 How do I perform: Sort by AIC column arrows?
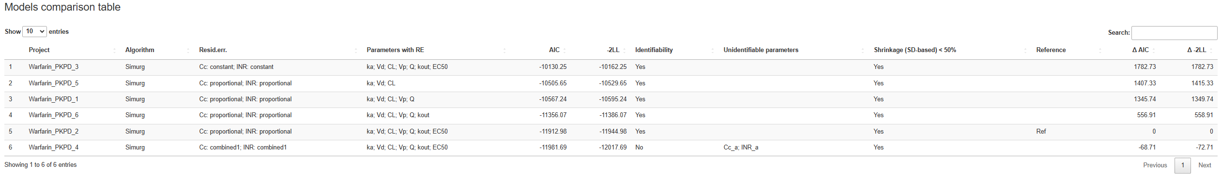pos(565,50)
